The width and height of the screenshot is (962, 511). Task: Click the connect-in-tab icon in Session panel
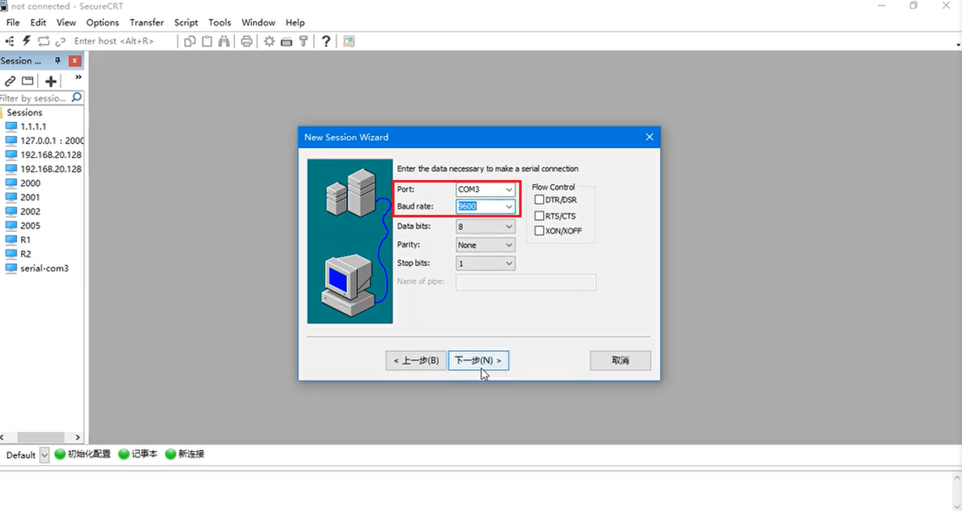28,81
